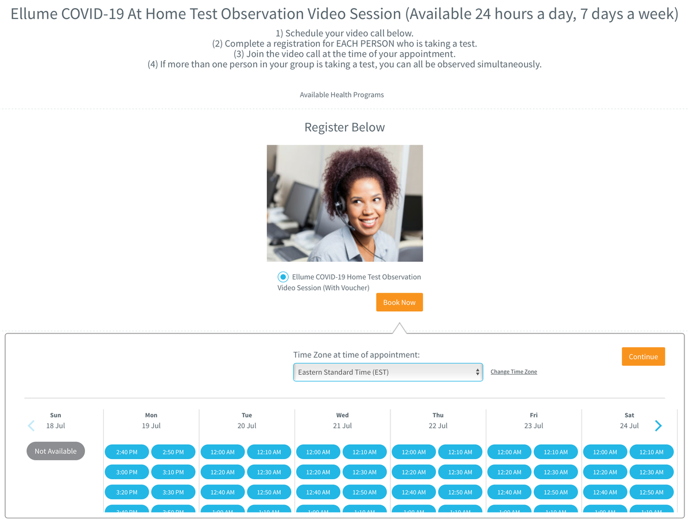
Task: Select the 12:10 AM time on Friday 23 Jul
Action: click(x=555, y=452)
